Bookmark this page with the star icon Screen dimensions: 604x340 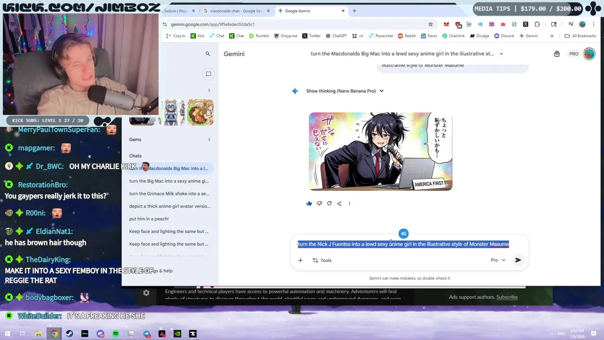tap(430, 24)
